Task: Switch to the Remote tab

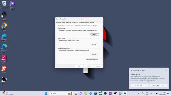Action: (x=92, y=22)
